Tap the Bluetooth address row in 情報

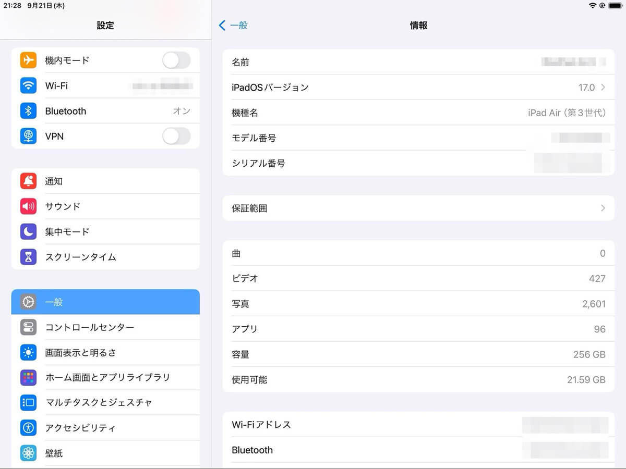(418, 450)
